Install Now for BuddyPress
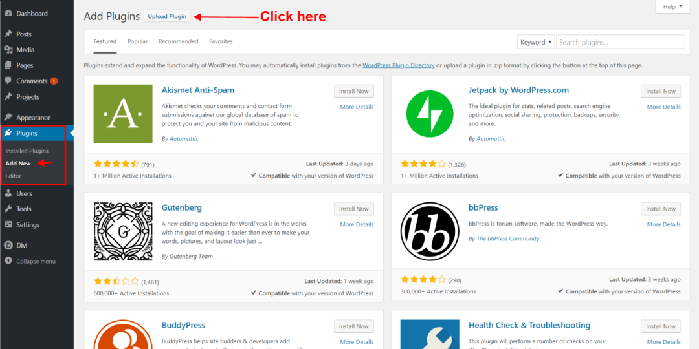Image resolution: width=699 pixels, height=349 pixels. click(x=354, y=326)
